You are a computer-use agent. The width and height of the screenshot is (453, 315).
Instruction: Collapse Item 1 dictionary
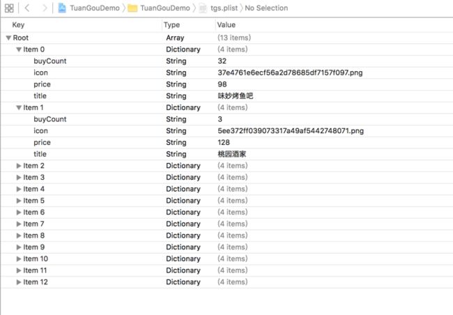point(19,107)
